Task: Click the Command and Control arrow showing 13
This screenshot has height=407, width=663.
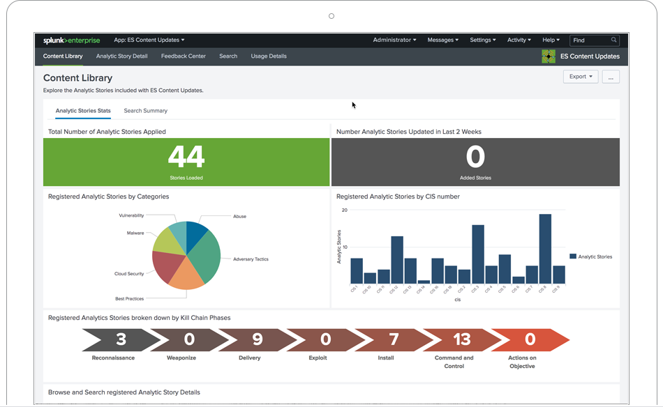Action: click(x=462, y=340)
